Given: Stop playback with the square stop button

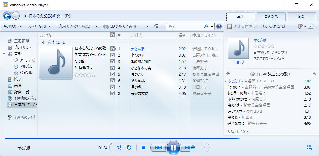Looking at the screenshot, I should 144,148.
